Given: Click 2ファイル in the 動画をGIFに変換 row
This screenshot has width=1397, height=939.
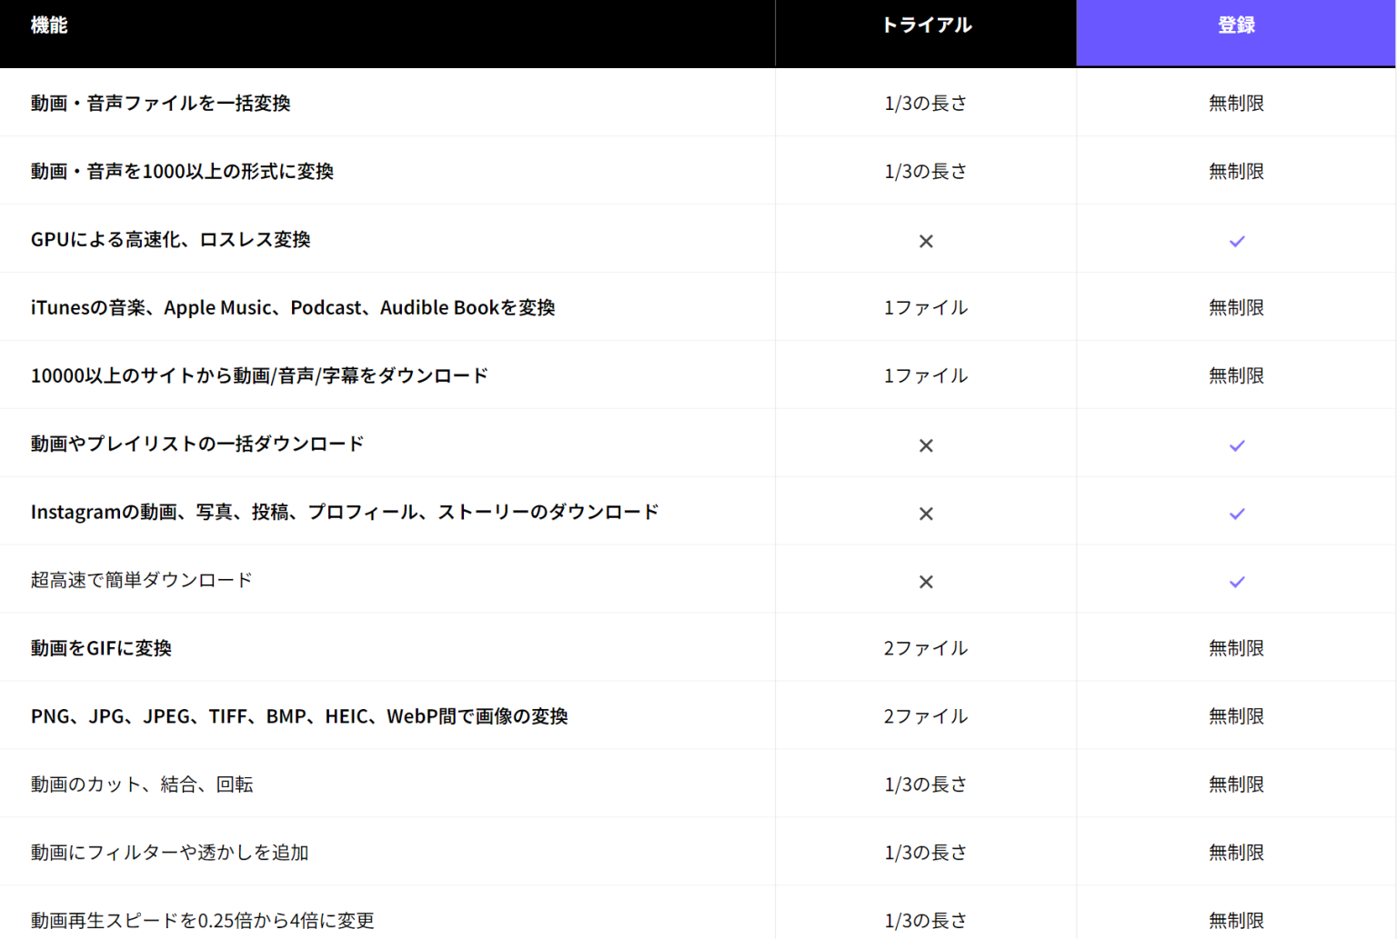Looking at the screenshot, I should pos(926,648).
